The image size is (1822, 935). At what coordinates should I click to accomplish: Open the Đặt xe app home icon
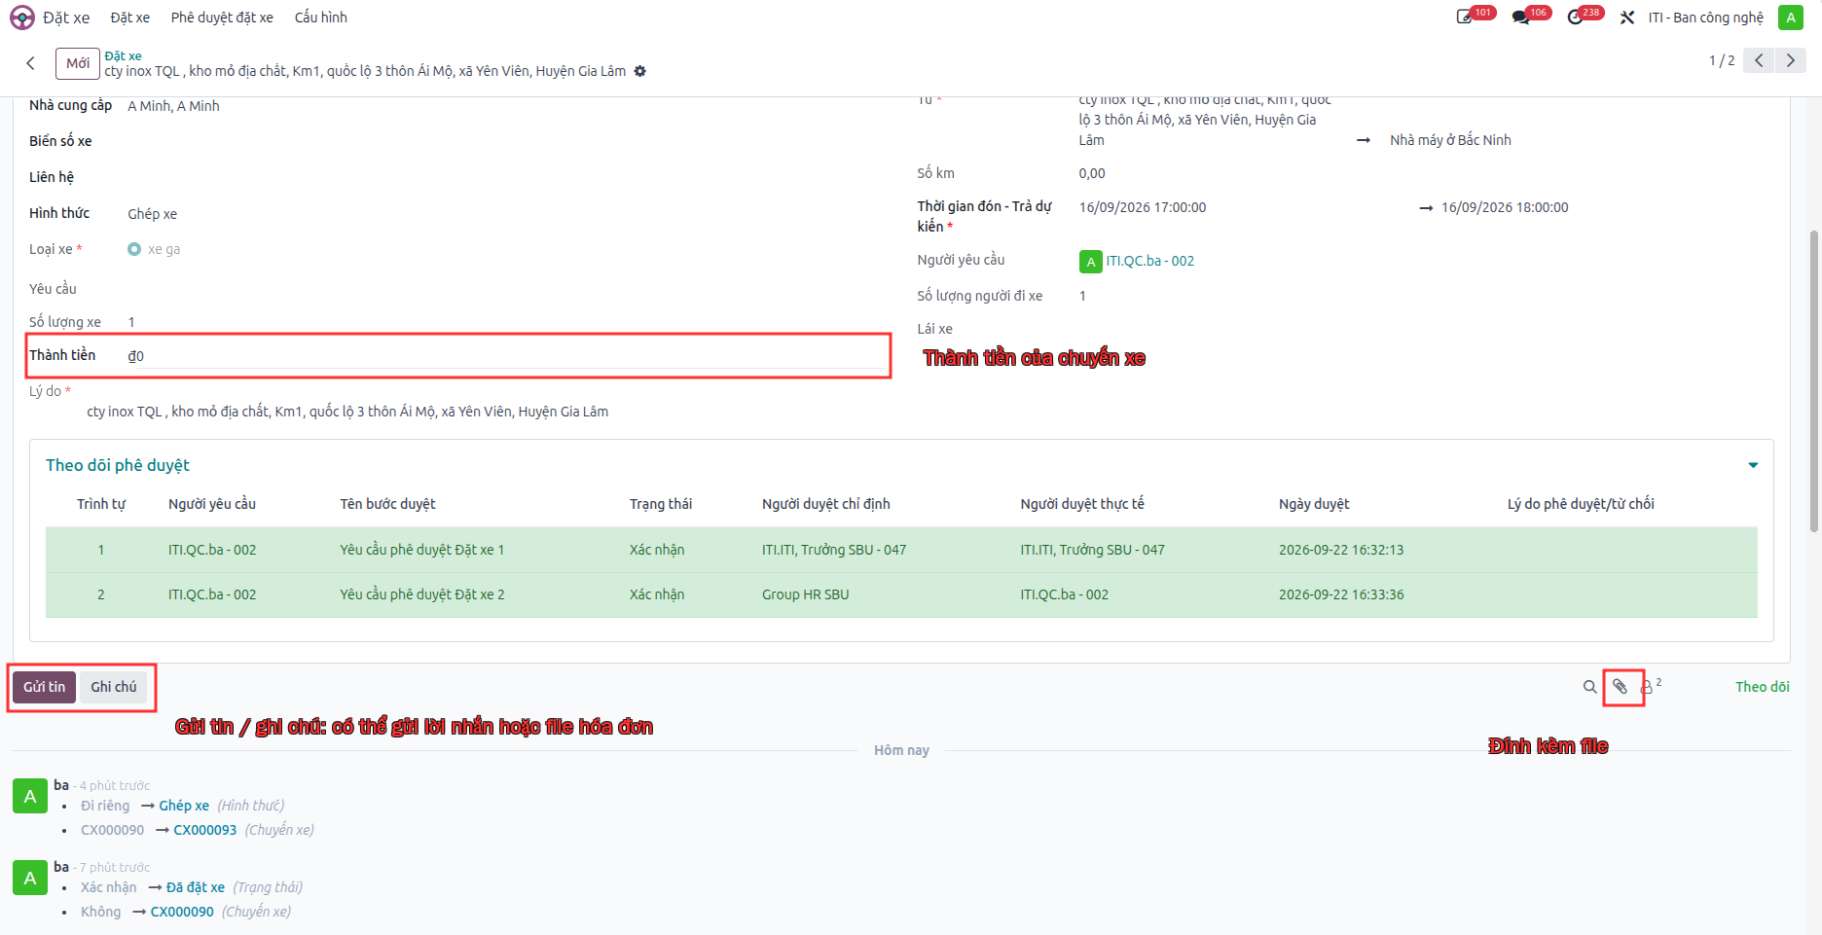(x=22, y=18)
